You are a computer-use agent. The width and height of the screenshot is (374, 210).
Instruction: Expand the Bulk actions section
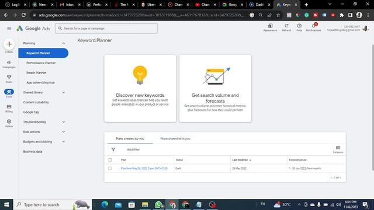click(64, 132)
